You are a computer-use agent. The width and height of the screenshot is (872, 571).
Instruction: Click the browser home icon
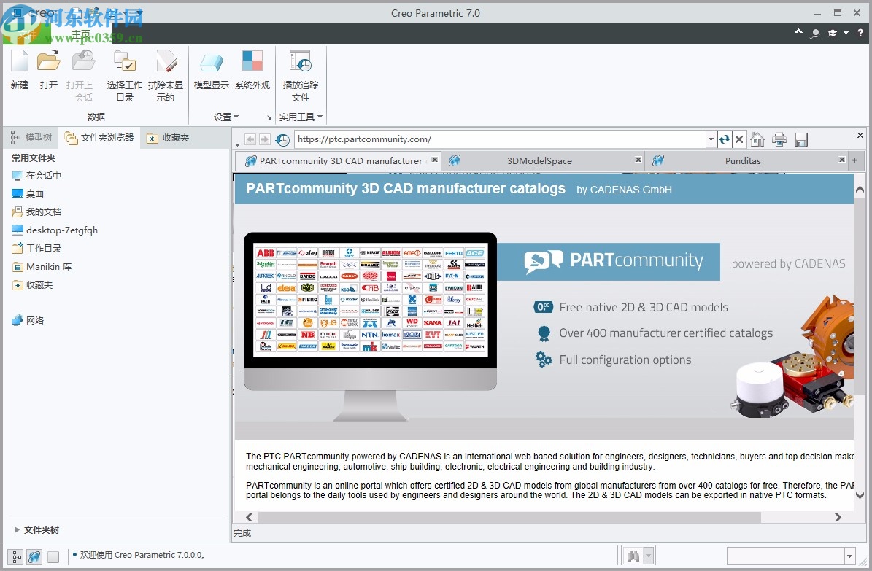pos(757,139)
